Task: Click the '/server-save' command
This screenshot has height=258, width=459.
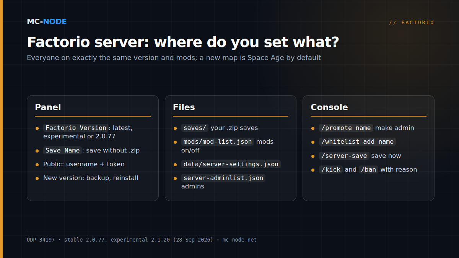Action: [344, 156]
